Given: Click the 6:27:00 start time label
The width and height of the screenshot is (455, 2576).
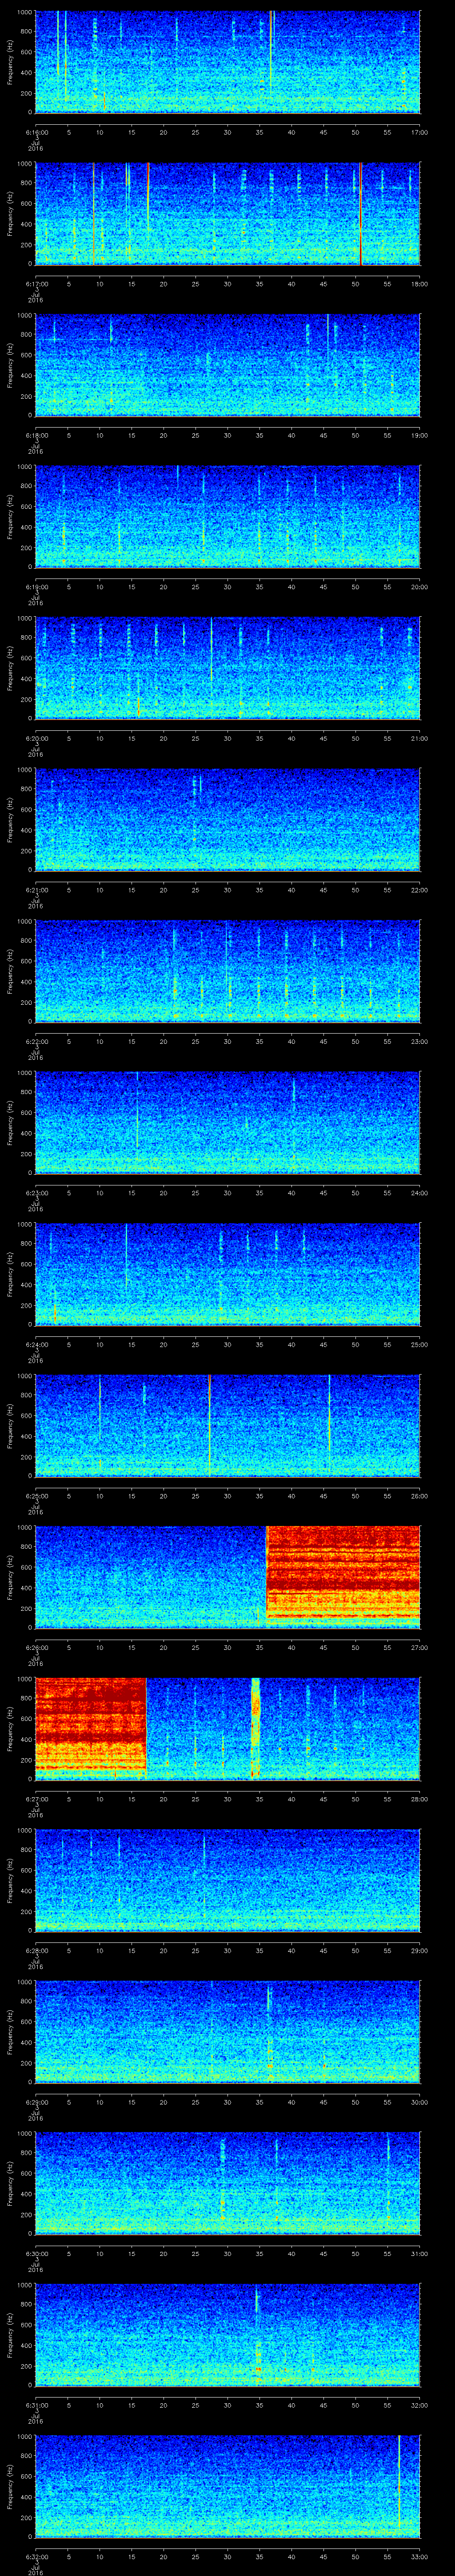Looking at the screenshot, I should 36,1799.
